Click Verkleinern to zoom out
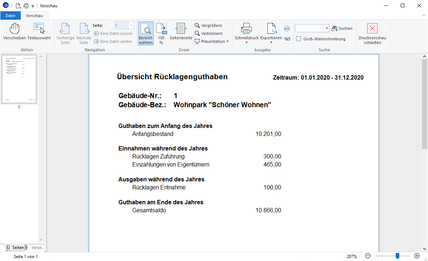Image resolution: width=428 pixels, height=261 pixels. pos(208,33)
